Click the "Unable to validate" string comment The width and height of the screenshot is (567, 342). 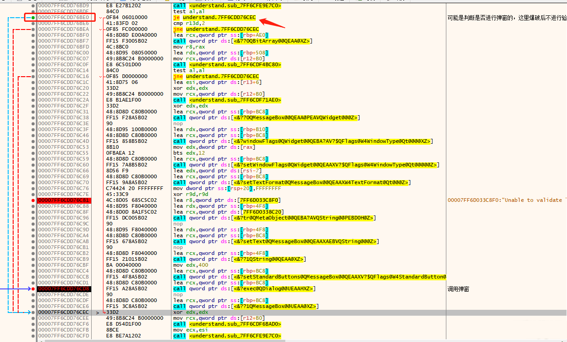click(x=507, y=200)
